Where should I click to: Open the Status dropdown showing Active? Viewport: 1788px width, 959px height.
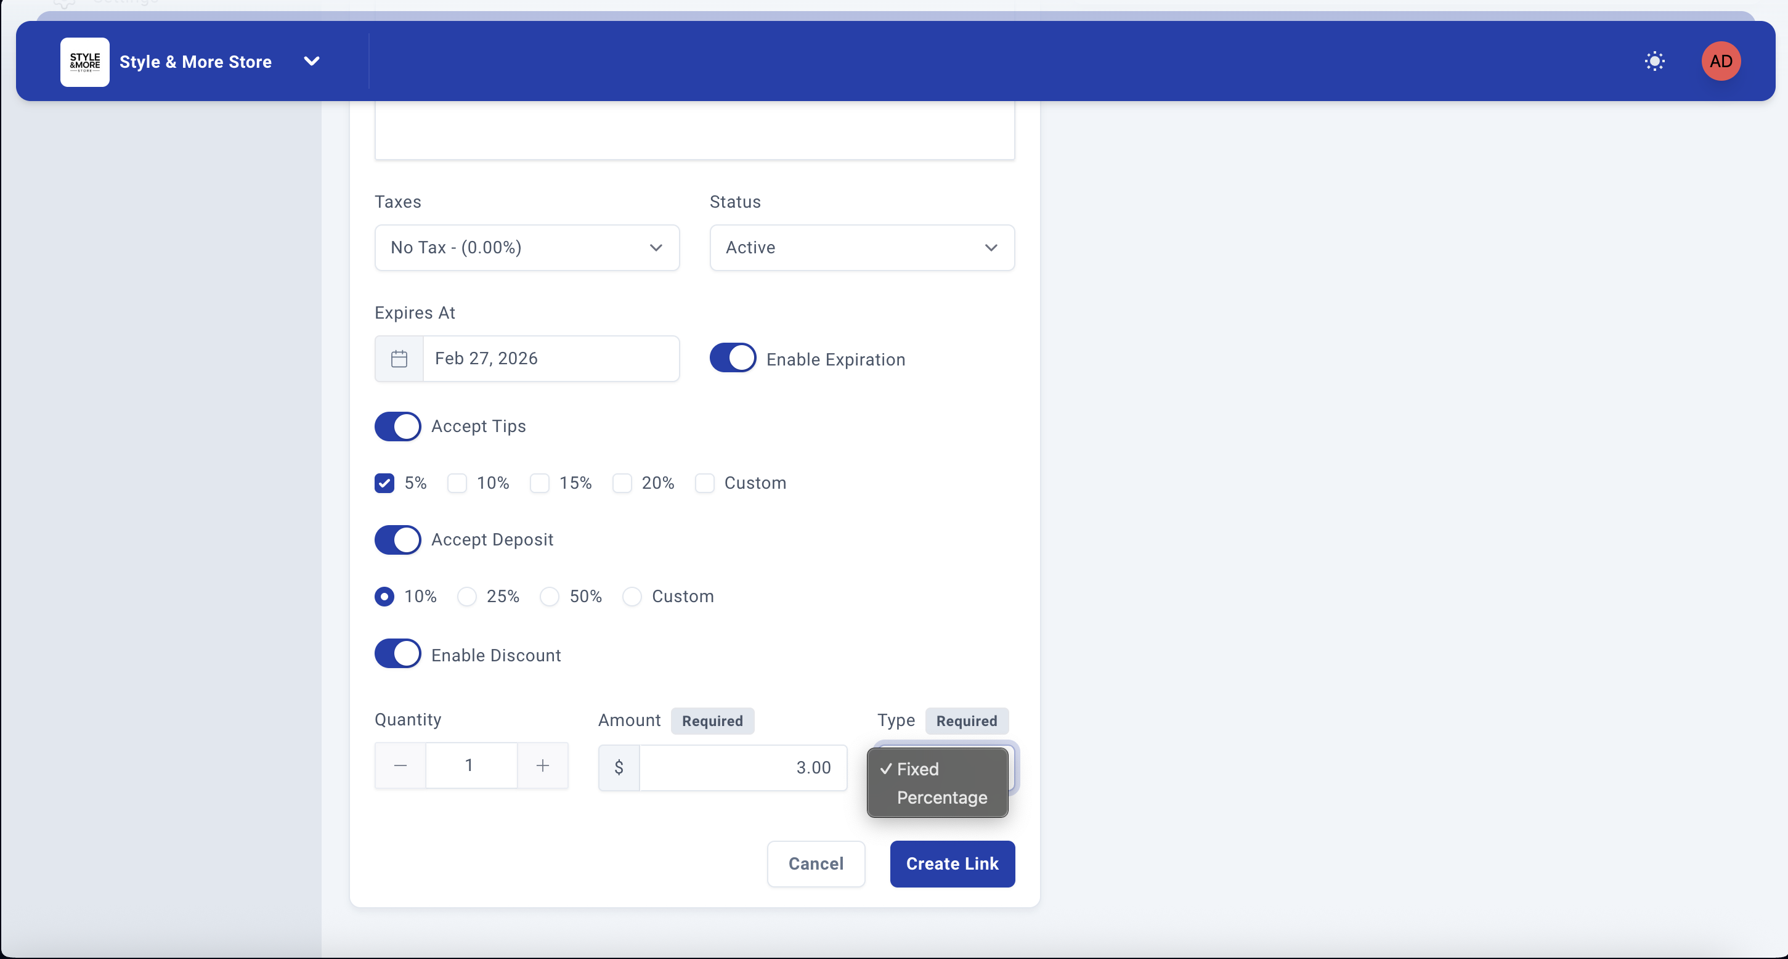pyautogui.click(x=861, y=248)
